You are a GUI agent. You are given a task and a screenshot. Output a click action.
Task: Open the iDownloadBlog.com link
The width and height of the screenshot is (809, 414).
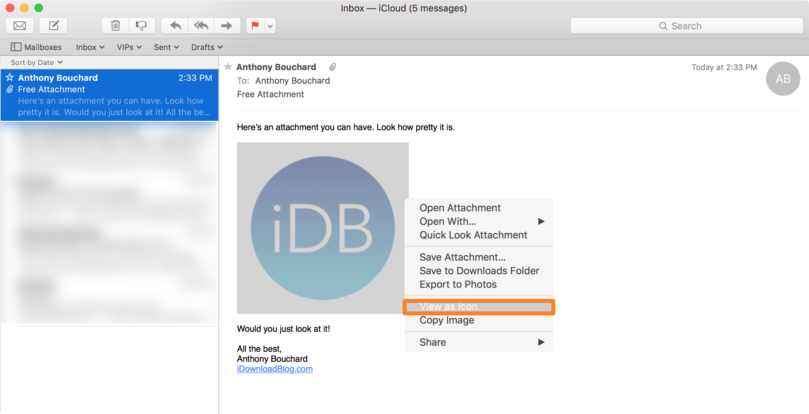point(275,369)
